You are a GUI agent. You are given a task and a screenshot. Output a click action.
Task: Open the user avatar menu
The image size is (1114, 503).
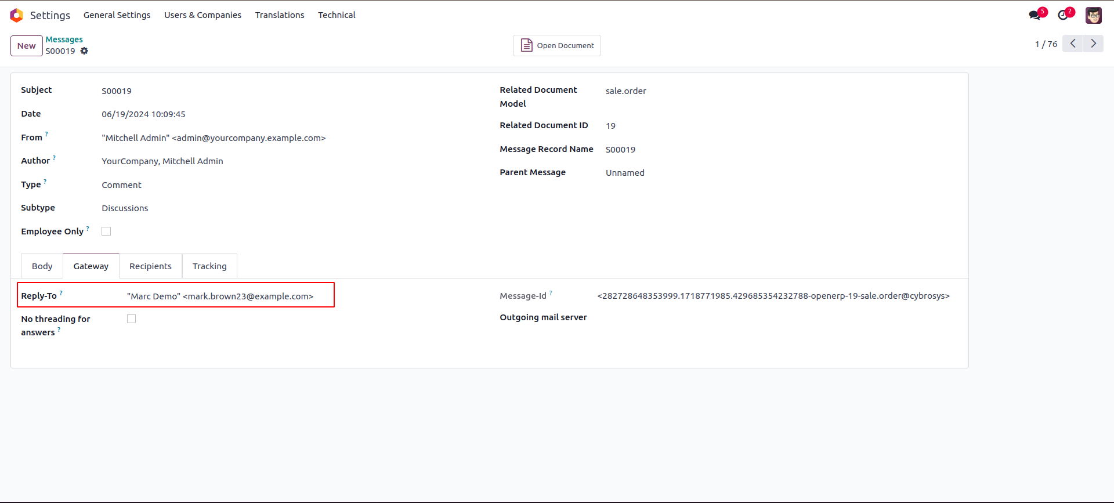pos(1094,15)
